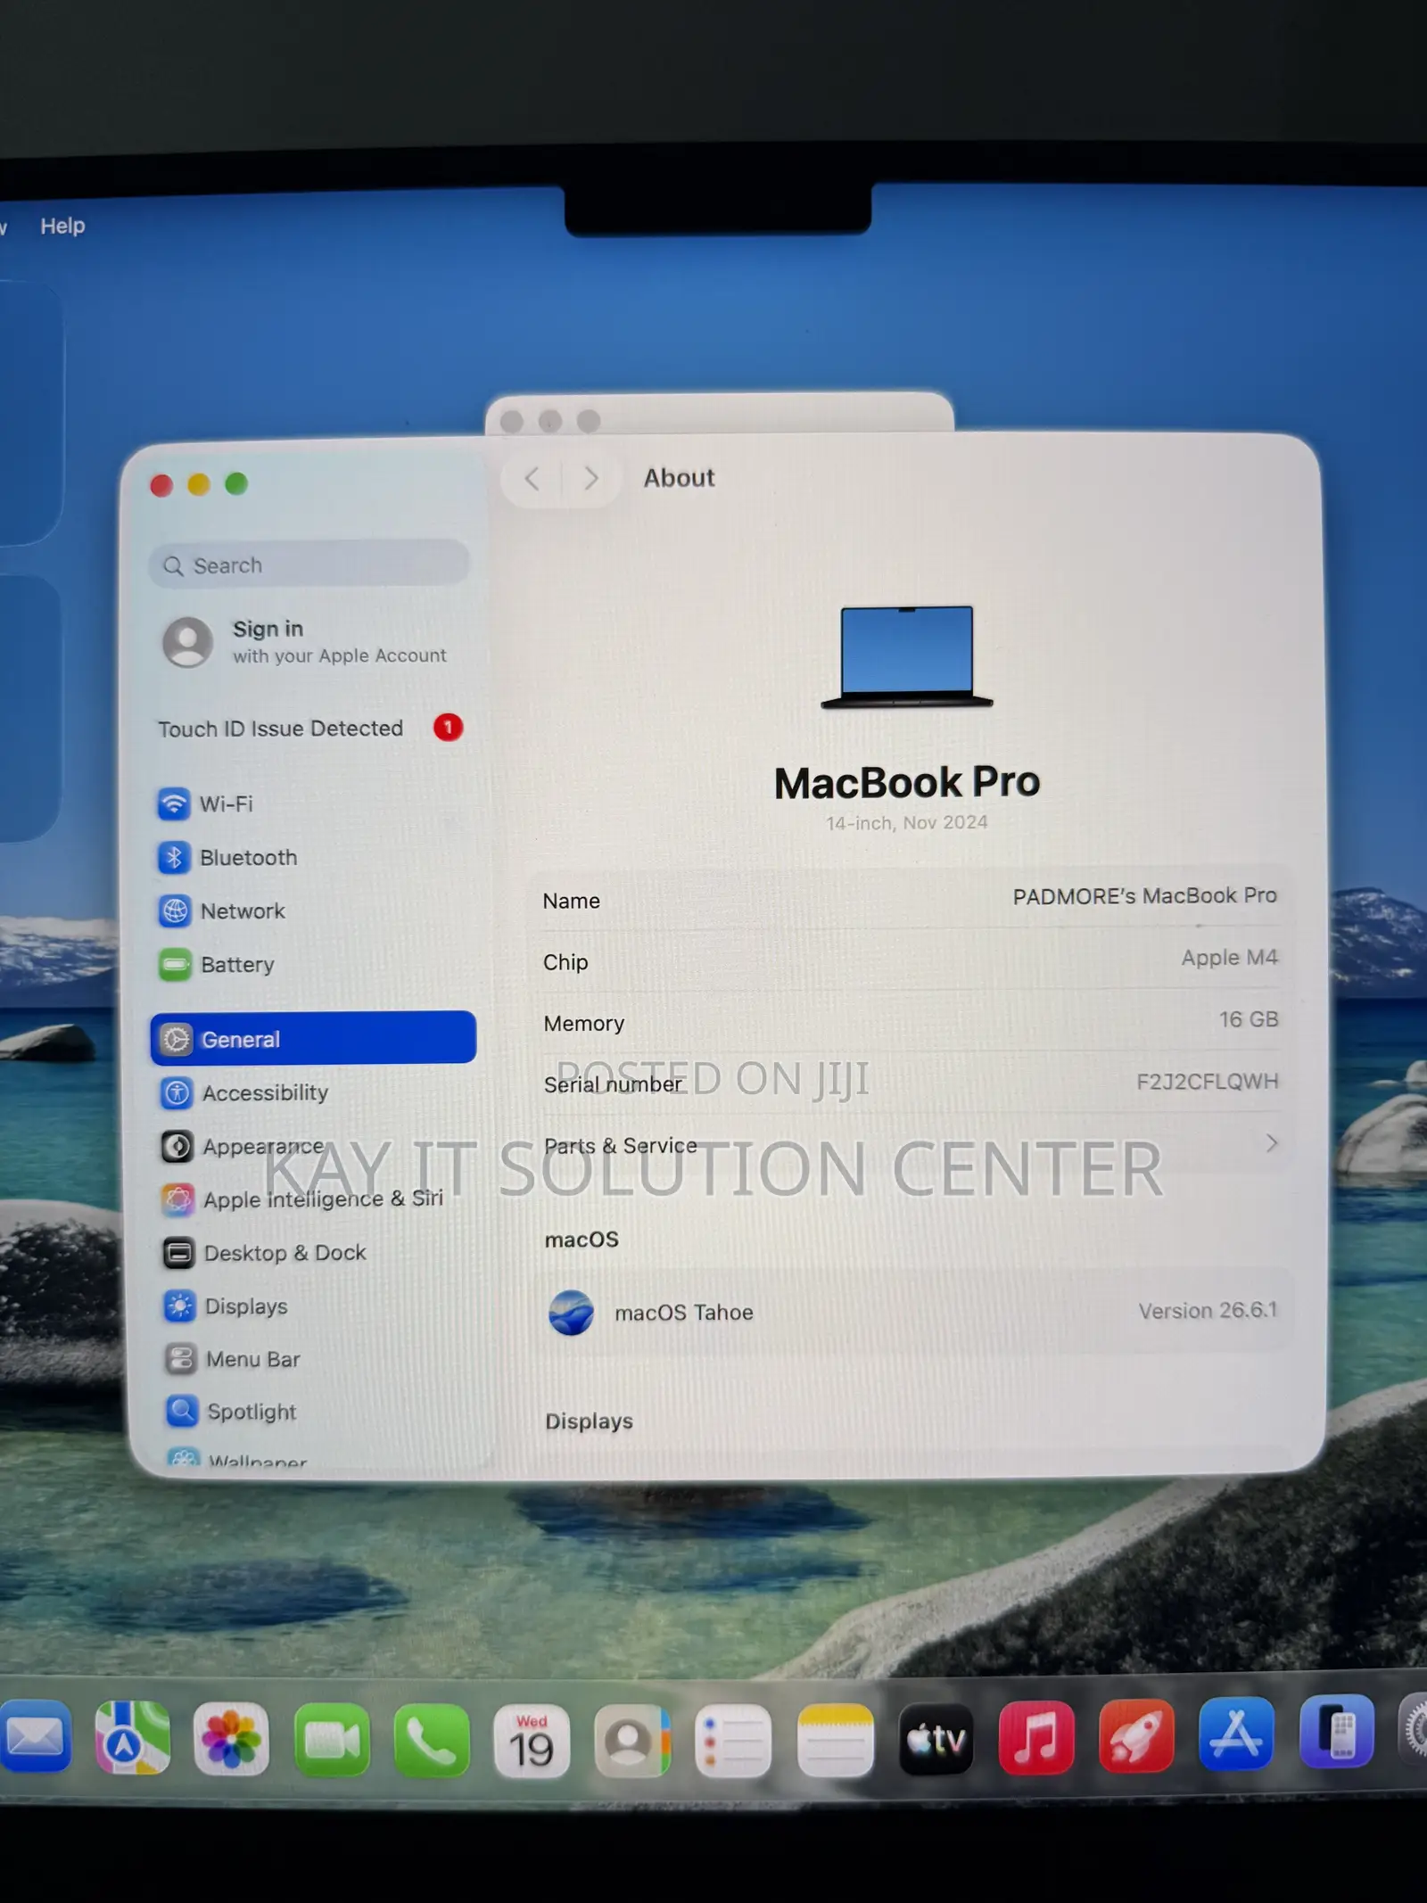Click the About title text
Image resolution: width=1427 pixels, height=1903 pixels.
(x=680, y=478)
